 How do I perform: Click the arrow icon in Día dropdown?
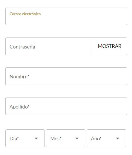click(x=36, y=138)
